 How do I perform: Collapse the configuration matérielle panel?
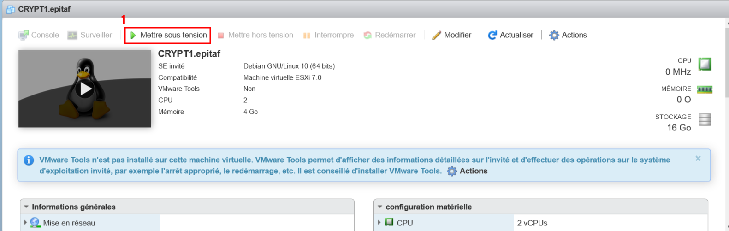tap(380, 207)
